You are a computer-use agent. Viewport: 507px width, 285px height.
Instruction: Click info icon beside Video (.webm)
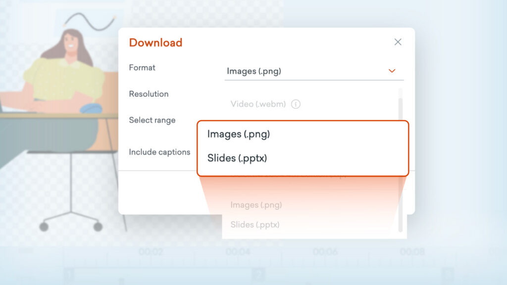tap(296, 104)
